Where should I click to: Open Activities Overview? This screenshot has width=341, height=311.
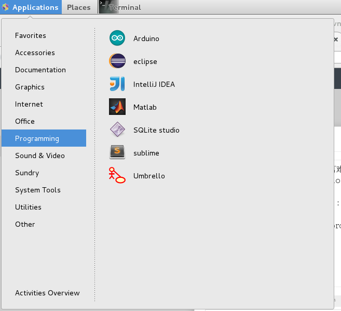point(47,293)
